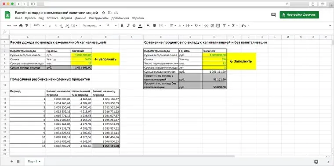Create a filter
334x166 pixels.
[224, 26]
